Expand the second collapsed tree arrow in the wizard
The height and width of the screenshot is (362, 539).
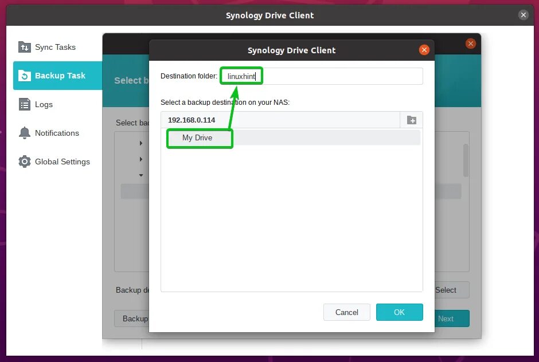click(140, 159)
